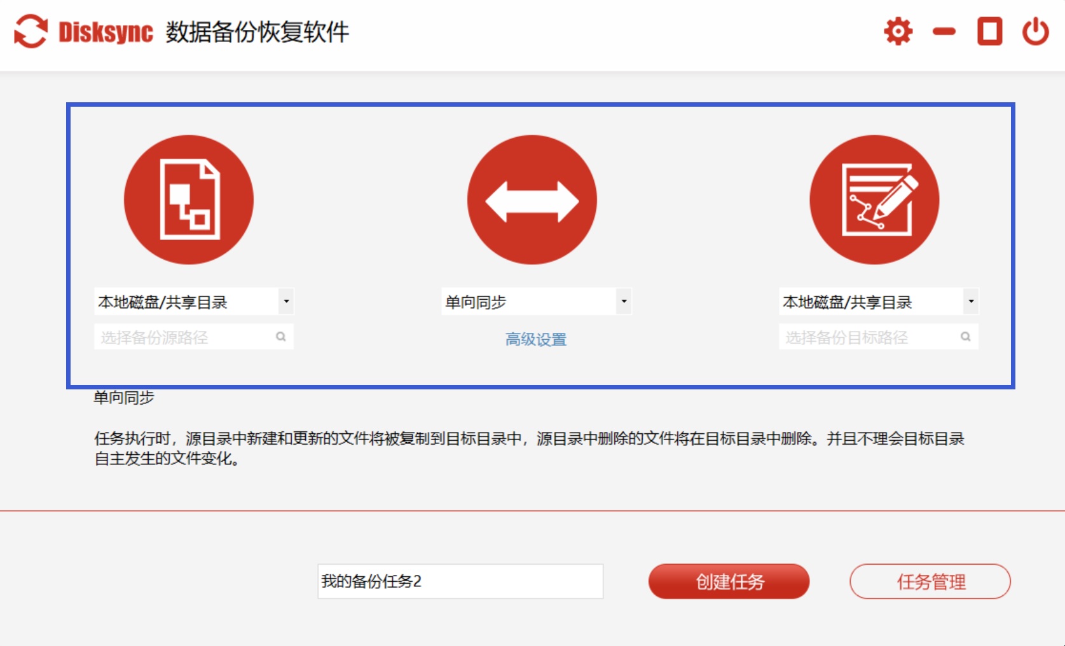
Task: Open settings via the gear icon
Action: pyautogui.click(x=898, y=31)
